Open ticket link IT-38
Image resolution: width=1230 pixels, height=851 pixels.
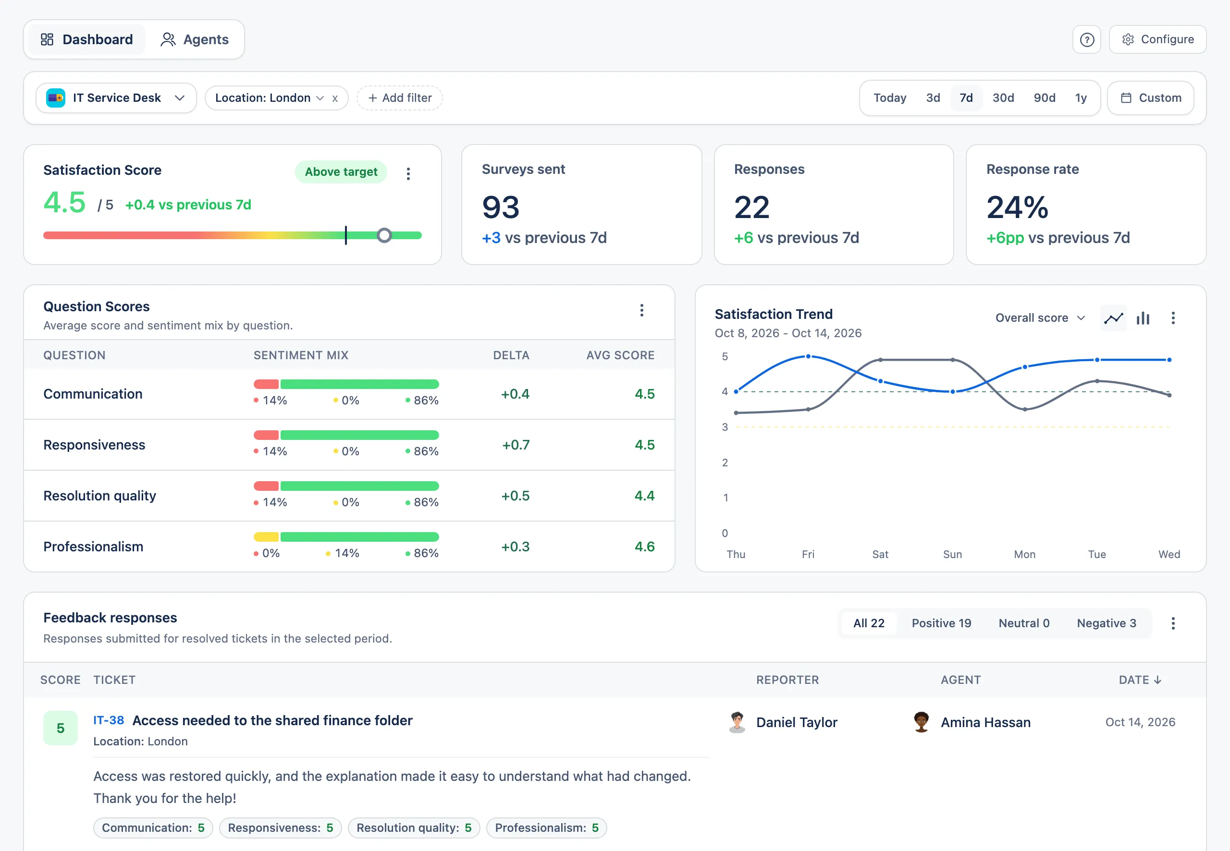point(108,720)
